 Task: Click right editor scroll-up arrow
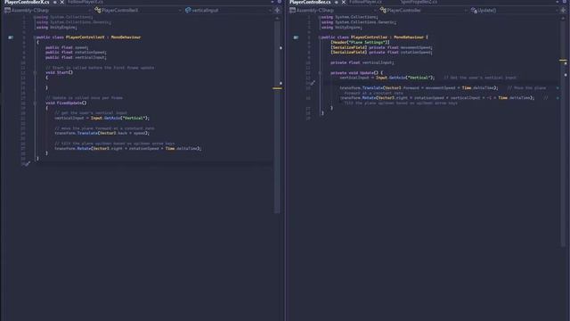[563, 18]
